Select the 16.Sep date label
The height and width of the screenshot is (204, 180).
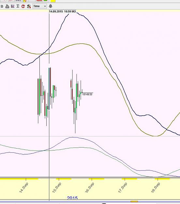point(90,188)
